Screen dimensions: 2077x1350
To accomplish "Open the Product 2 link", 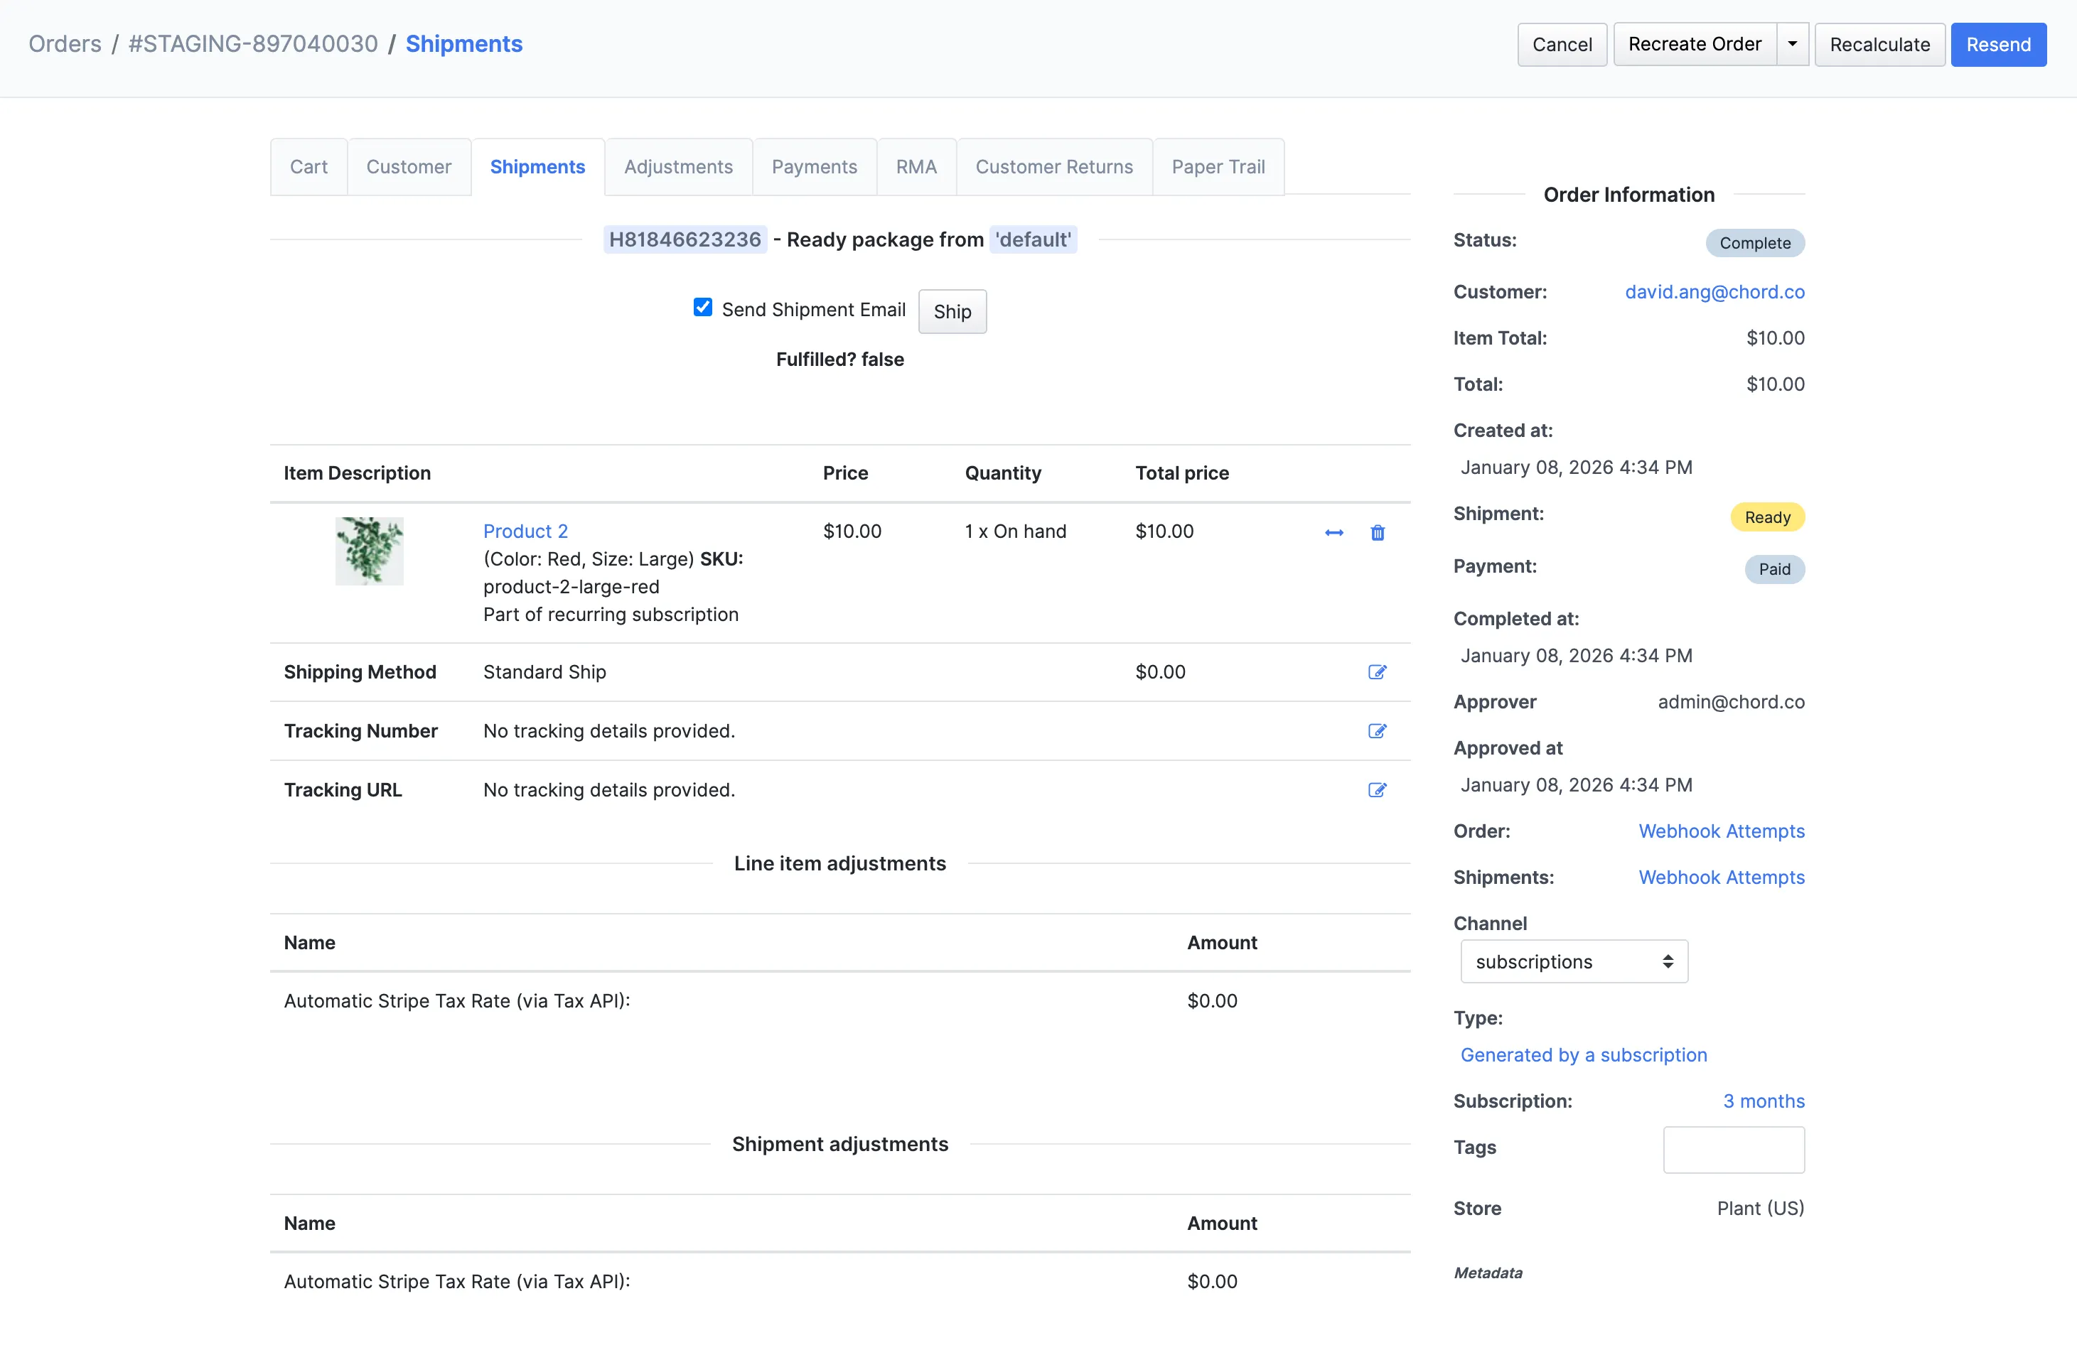I will click(525, 531).
